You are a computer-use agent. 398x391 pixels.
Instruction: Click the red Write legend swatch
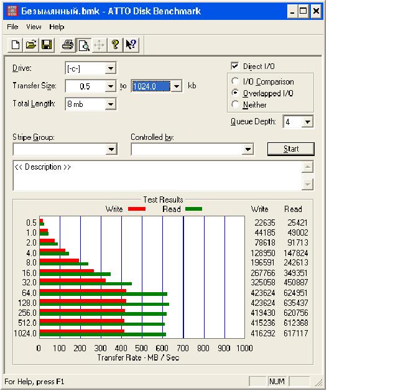tap(136, 209)
